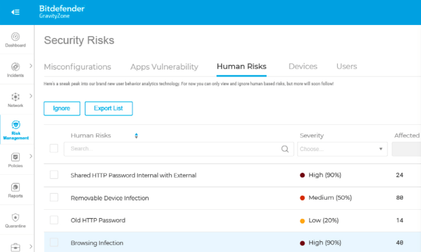Open the Dashboard sidebar icon
Image resolution: width=421 pixels, height=252 pixels.
click(15, 36)
